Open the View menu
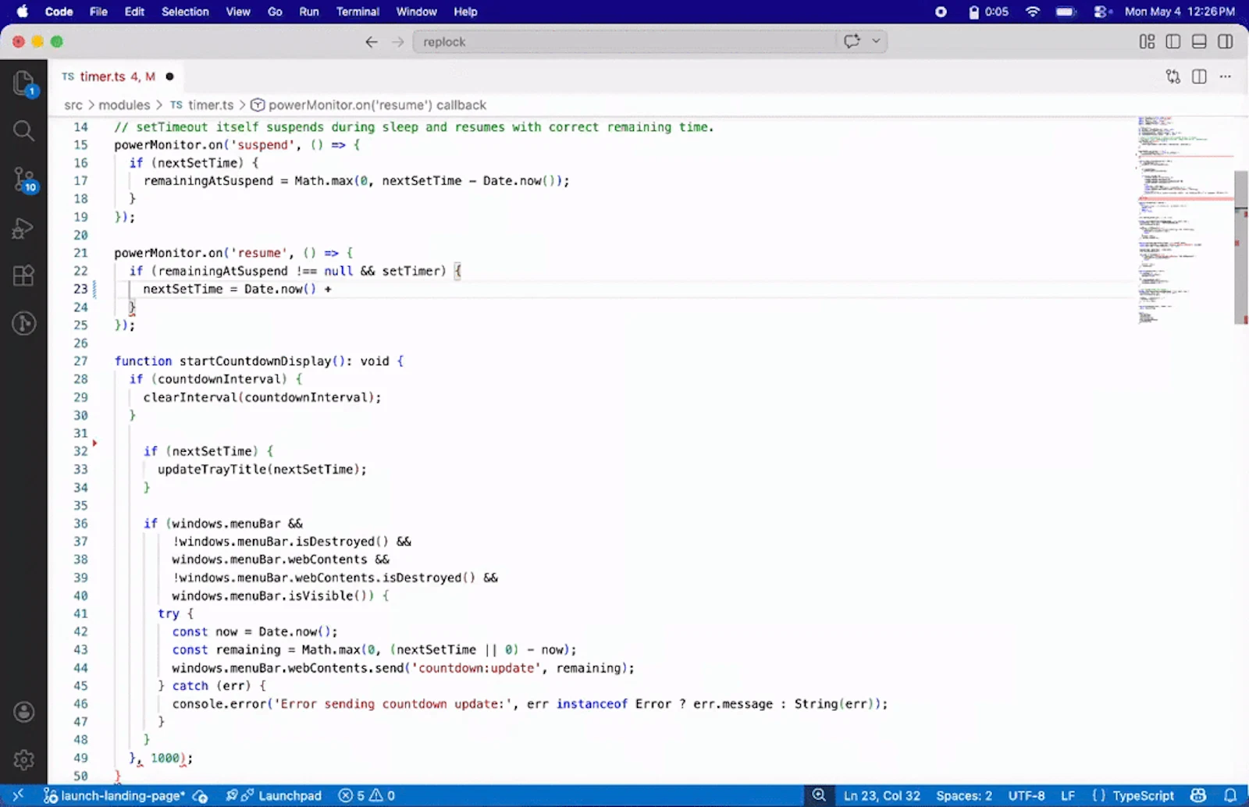Screen dimensions: 1249x807 (238, 12)
